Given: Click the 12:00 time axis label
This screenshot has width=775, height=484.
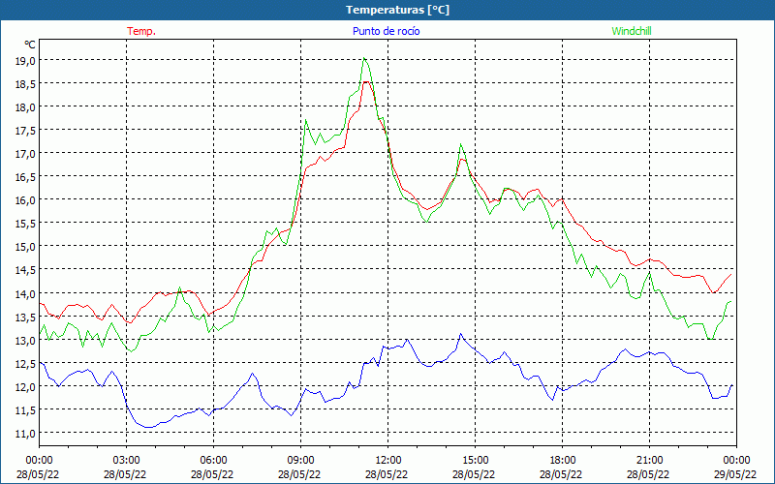Looking at the screenshot, I should [x=387, y=461].
